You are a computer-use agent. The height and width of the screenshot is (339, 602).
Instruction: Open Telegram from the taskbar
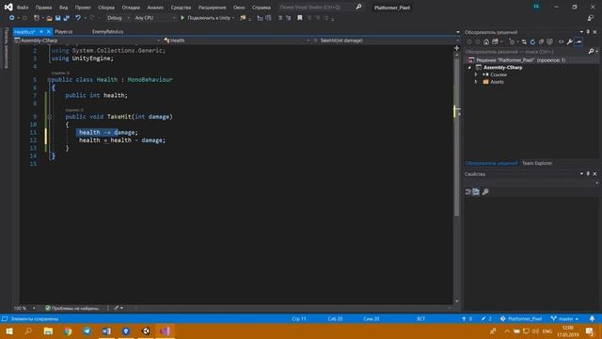click(x=87, y=331)
